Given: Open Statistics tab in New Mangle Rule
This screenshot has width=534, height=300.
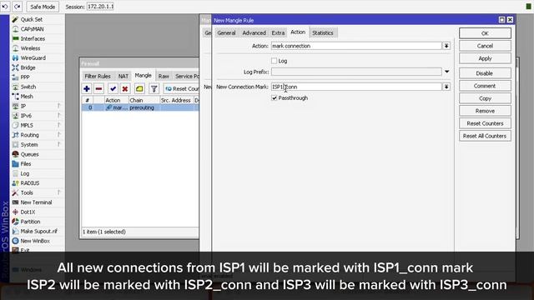Looking at the screenshot, I should click(x=323, y=33).
